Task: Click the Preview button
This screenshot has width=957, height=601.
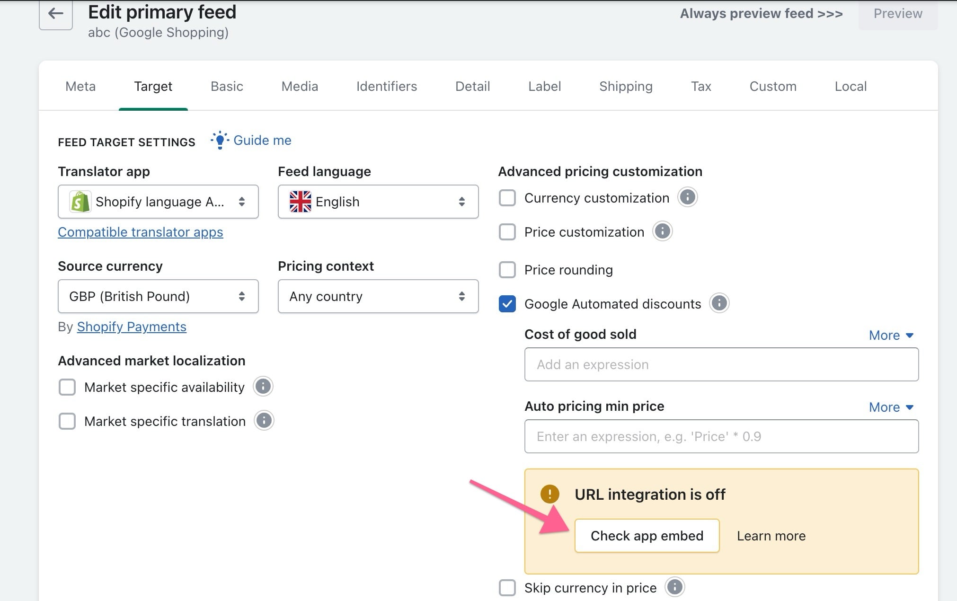Action: click(898, 13)
